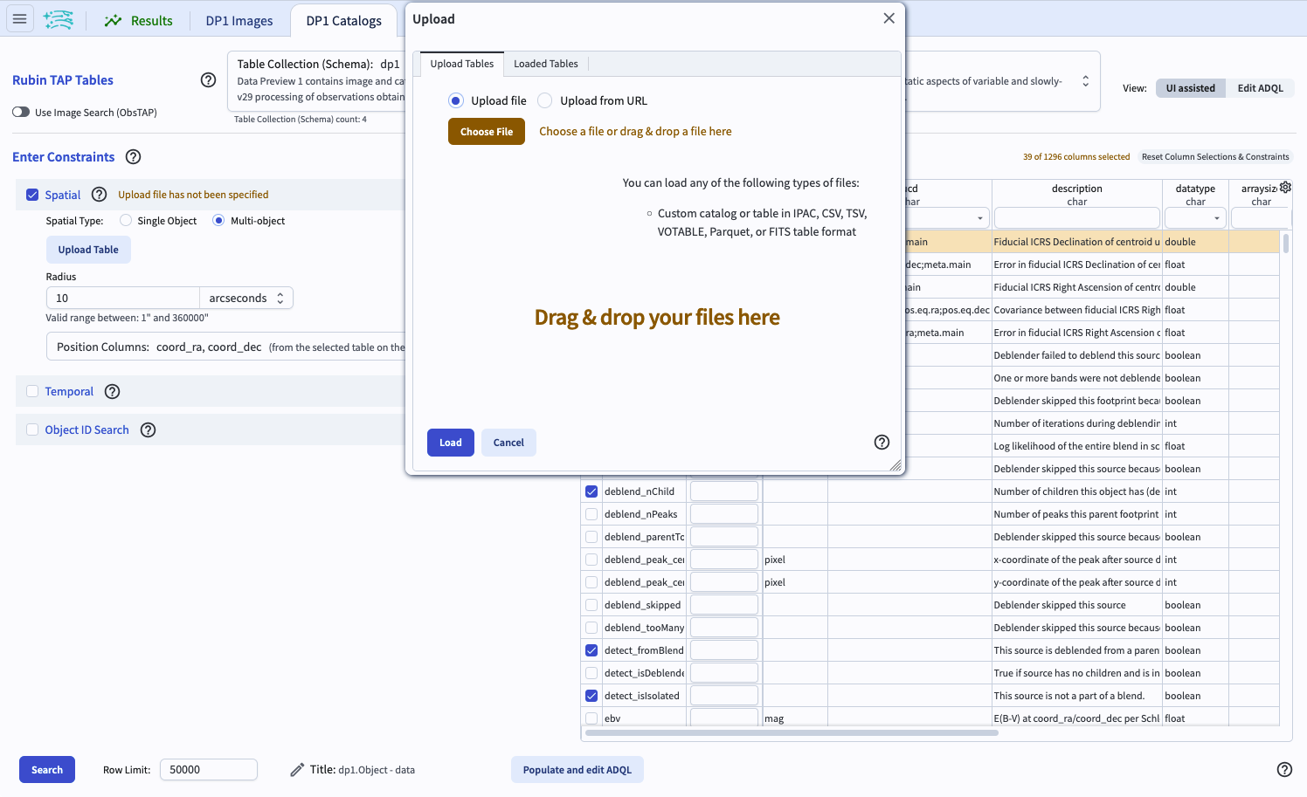Open column table options via gear icon

point(1284,187)
